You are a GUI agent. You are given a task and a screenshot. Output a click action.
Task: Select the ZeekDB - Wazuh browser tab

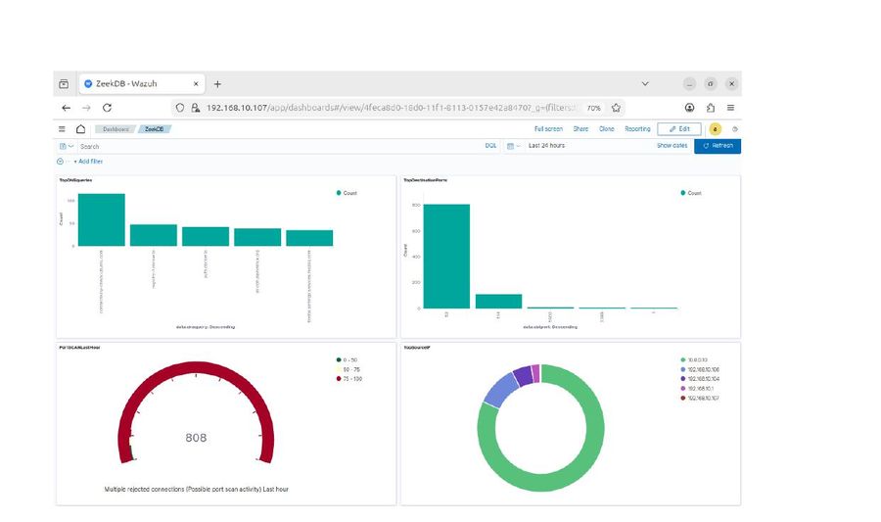[x=142, y=83]
